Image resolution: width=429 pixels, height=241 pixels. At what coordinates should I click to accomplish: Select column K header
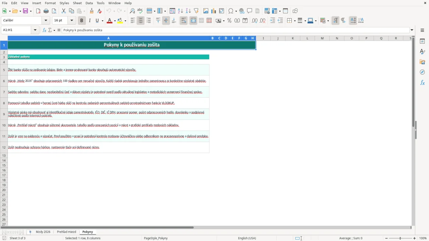(293, 38)
